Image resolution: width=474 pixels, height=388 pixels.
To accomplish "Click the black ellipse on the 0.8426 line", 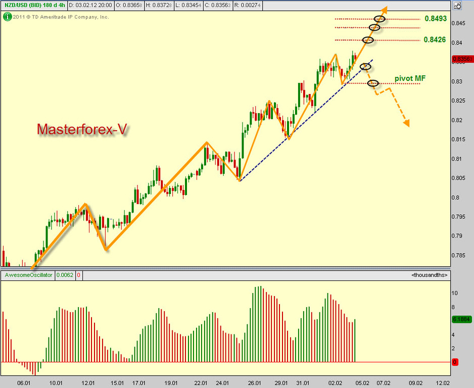I will click(x=368, y=40).
